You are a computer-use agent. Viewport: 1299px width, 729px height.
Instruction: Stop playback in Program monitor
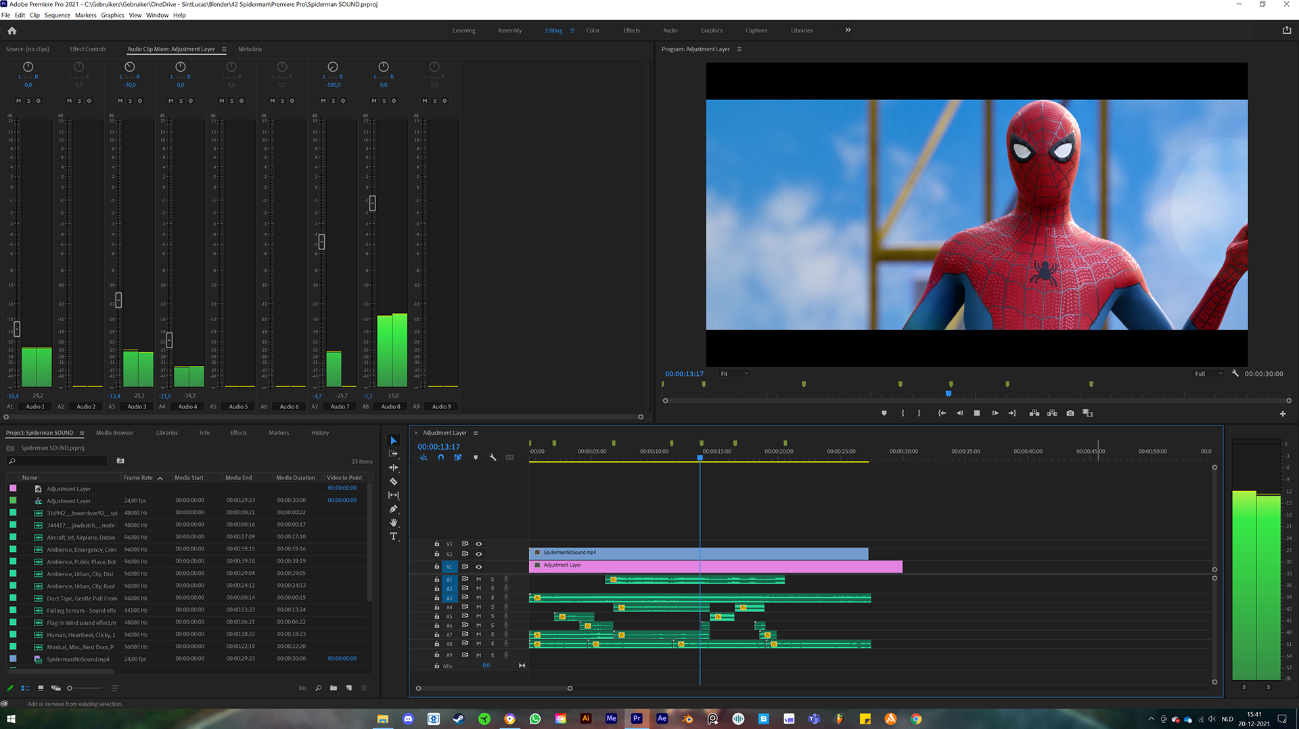pyautogui.click(x=977, y=413)
